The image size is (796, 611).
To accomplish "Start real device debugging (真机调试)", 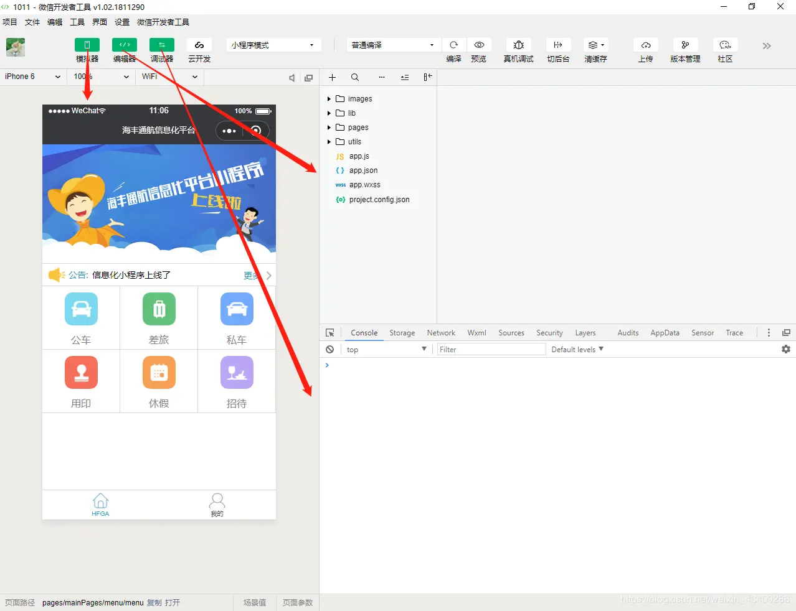I will 518,45.
